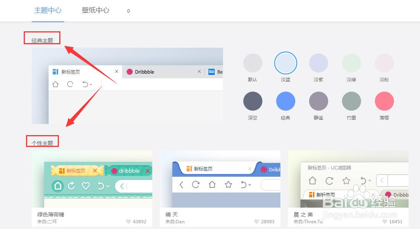
Task: Click the home icon in 绿色薄荷糖 preview
Action: tap(57, 185)
